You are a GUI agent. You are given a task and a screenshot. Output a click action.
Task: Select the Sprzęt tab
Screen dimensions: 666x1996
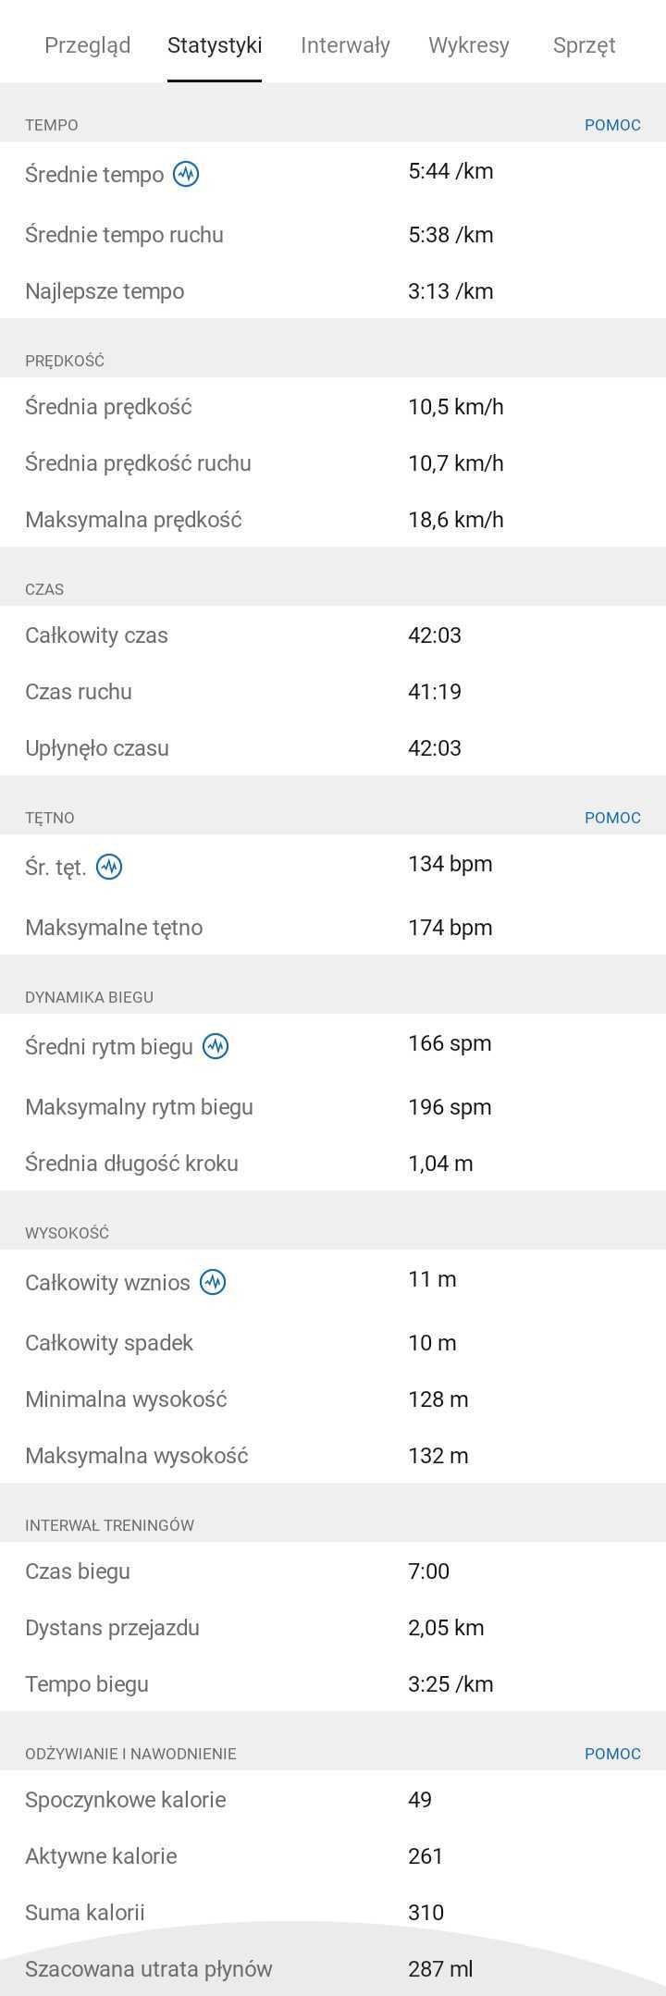584,44
